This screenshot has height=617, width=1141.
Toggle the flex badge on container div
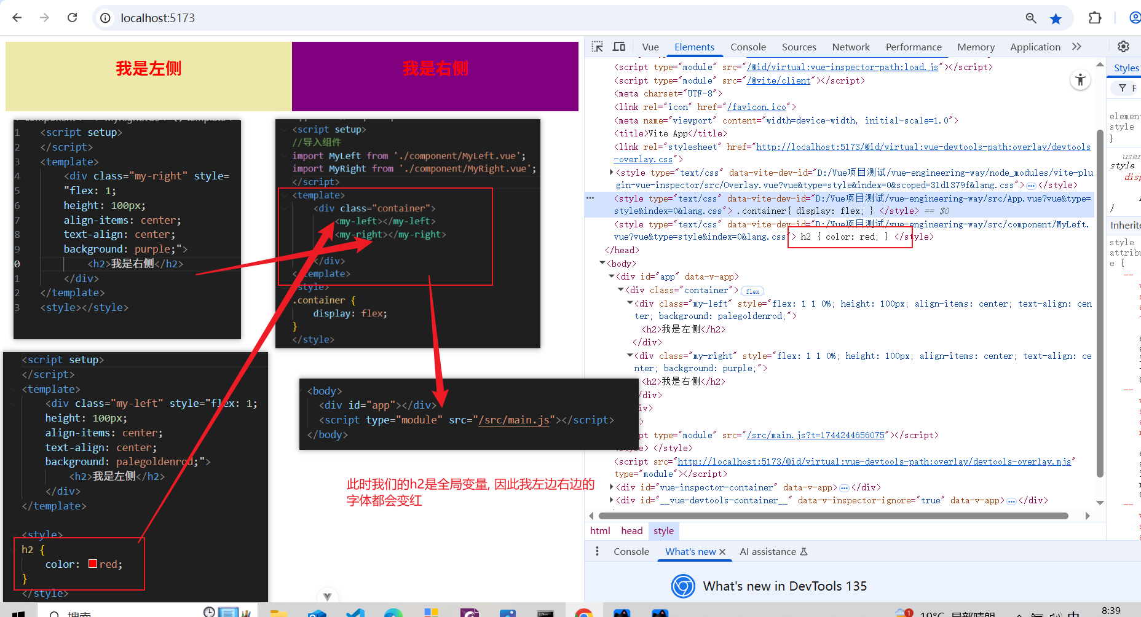pyautogui.click(x=752, y=291)
